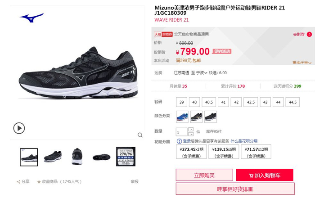Click the magnifier zoom icon on image
The width and height of the screenshot is (315, 198).
140,135
